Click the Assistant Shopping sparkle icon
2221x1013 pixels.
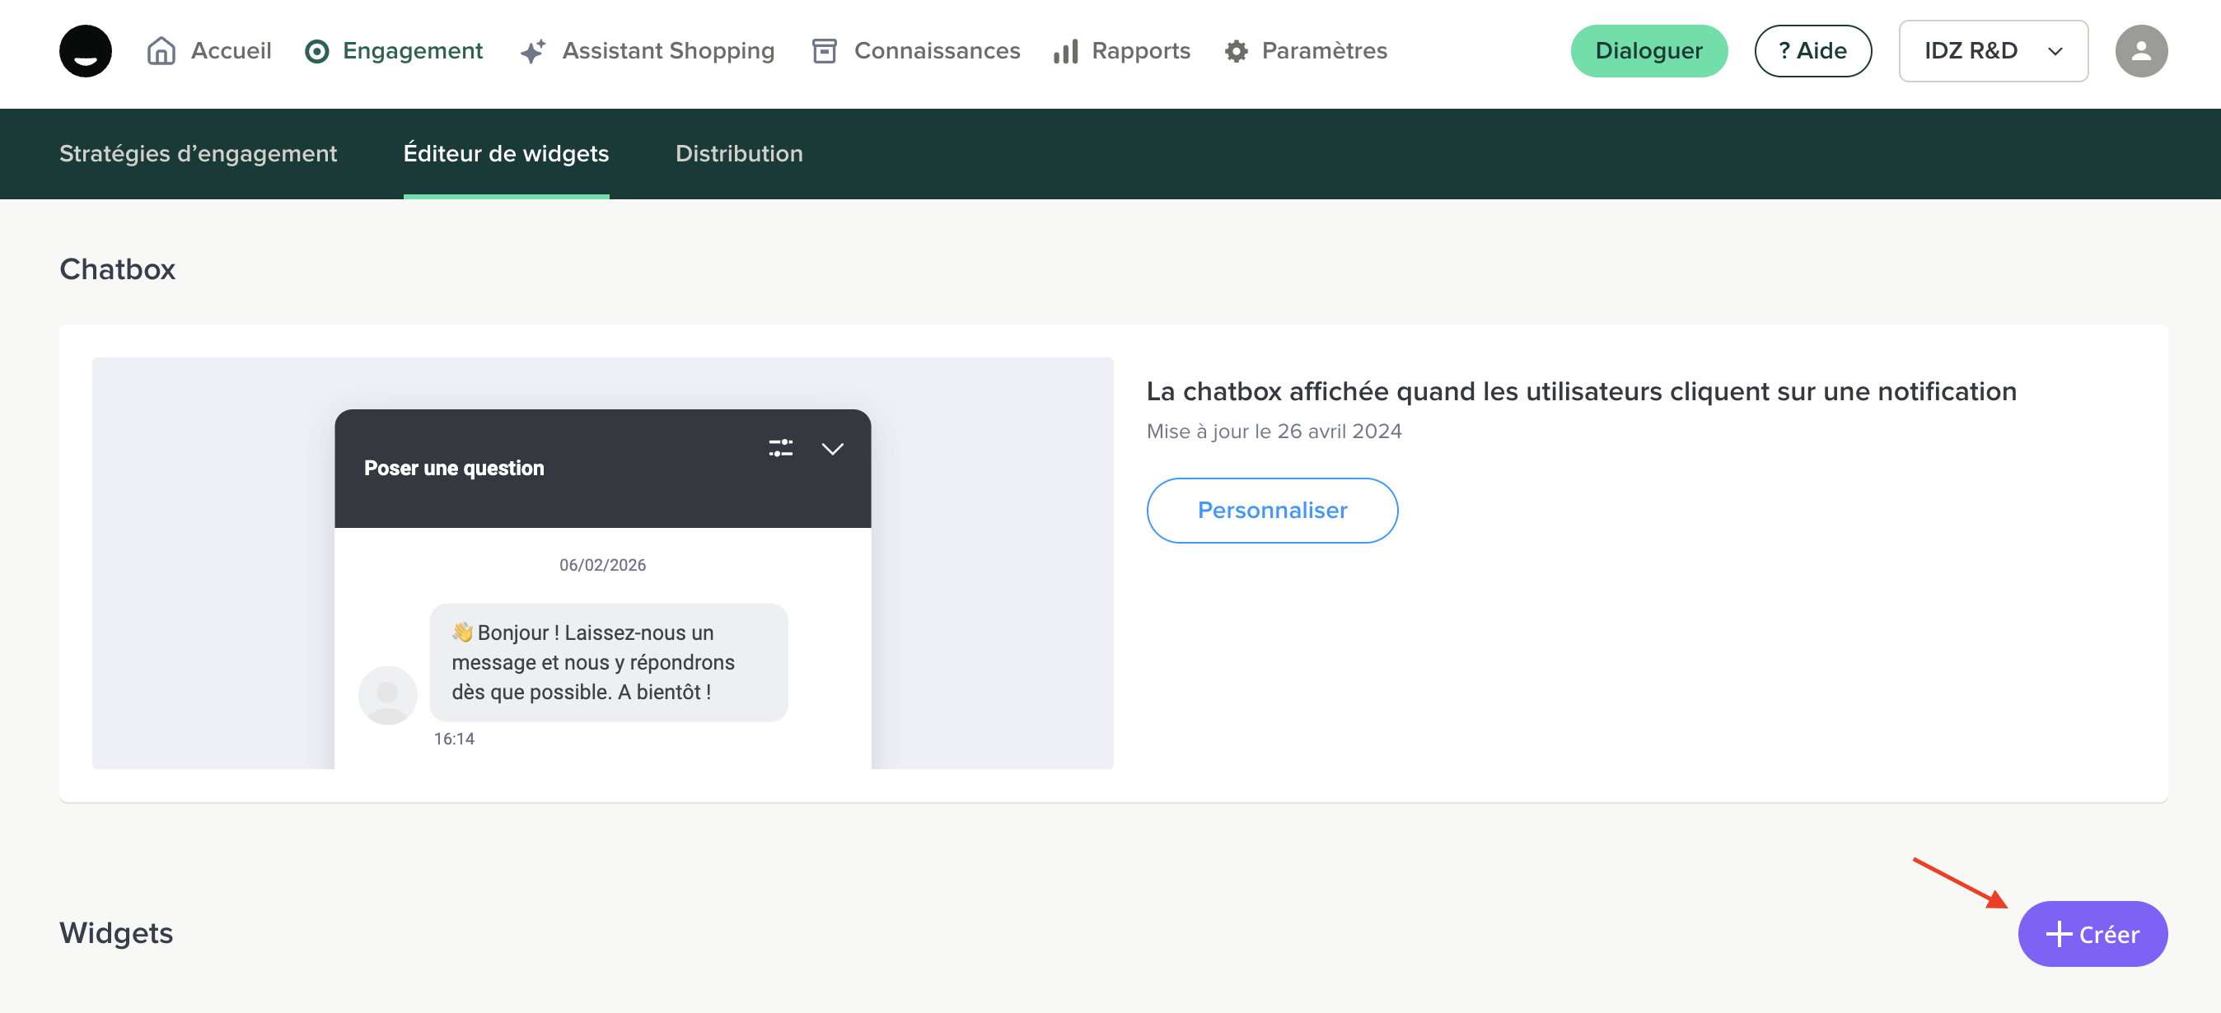pyautogui.click(x=533, y=52)
